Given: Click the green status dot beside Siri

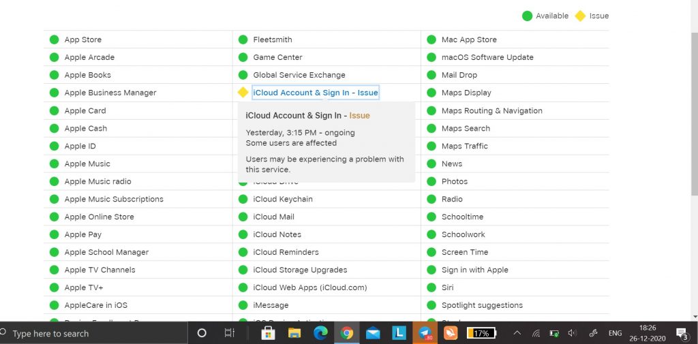Looking at the screenshot, I should 431,287.
